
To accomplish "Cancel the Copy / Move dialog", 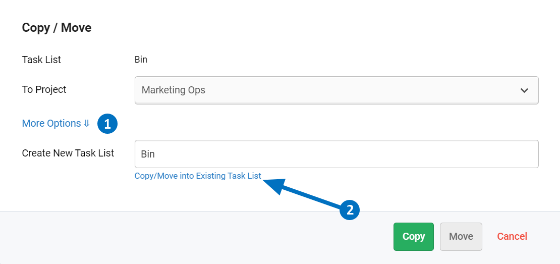I will [512, 236].
